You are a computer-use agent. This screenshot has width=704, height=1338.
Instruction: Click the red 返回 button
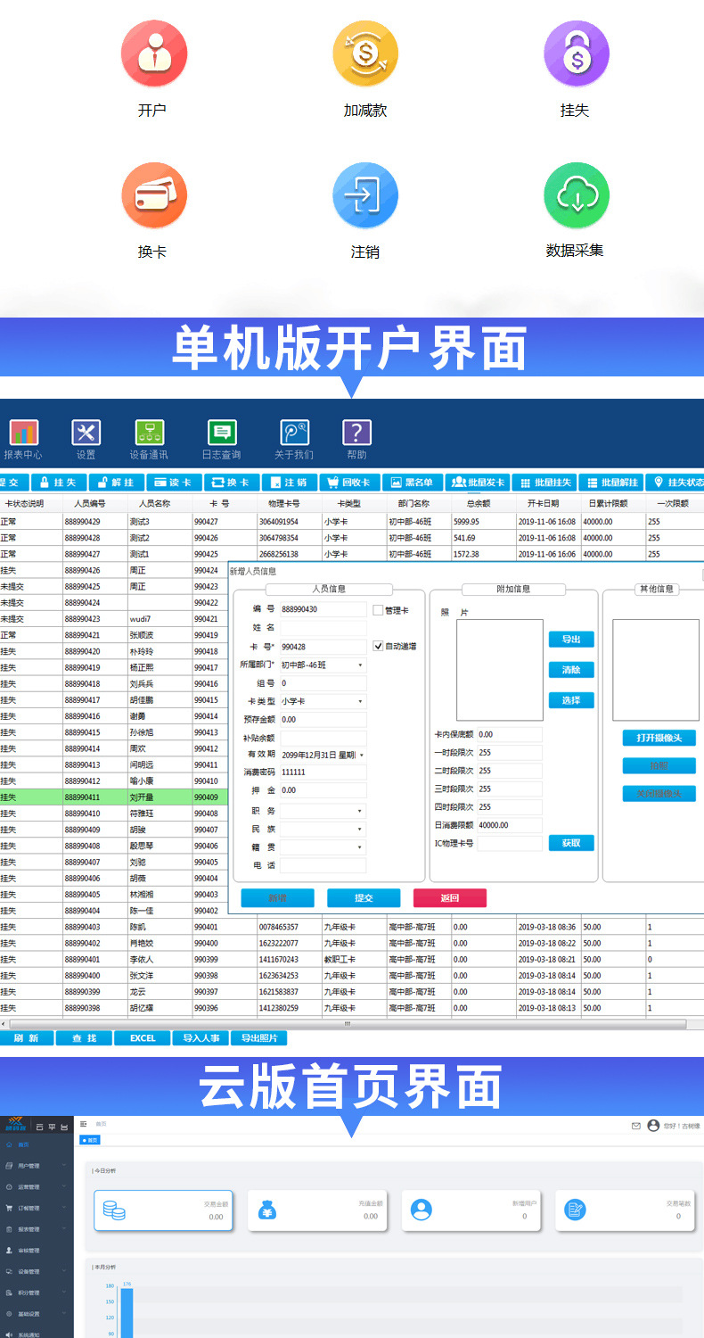pos(450,898)
